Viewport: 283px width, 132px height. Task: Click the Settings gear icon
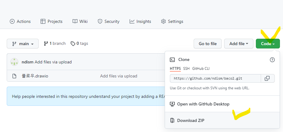(163, 21)
